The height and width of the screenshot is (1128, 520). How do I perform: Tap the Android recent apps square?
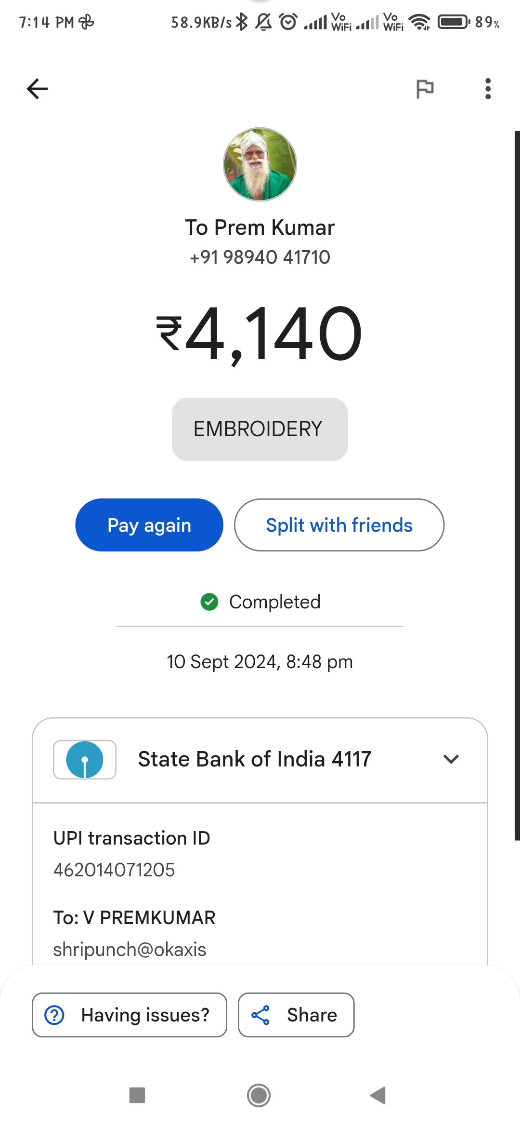click(137, 1095)
